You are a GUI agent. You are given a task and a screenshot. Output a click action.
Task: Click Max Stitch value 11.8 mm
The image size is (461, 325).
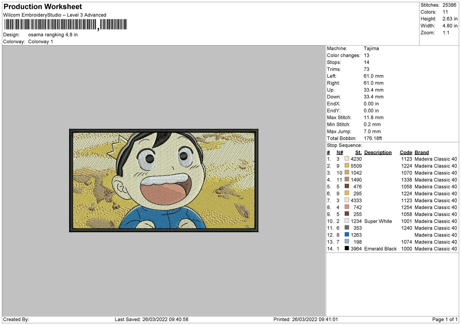pyautogui.click(x=373, y=118)
